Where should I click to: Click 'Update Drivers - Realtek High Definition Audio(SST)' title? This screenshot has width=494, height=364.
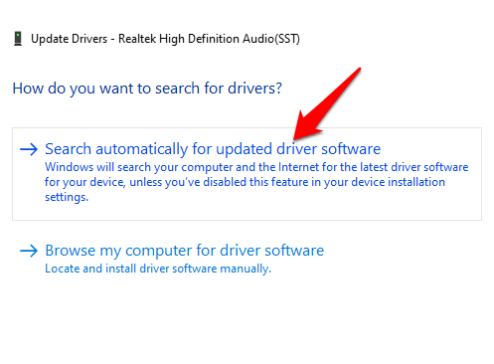tap(165, 39)
